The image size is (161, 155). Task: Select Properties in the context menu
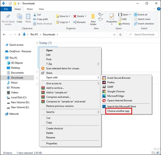(52, 144)
